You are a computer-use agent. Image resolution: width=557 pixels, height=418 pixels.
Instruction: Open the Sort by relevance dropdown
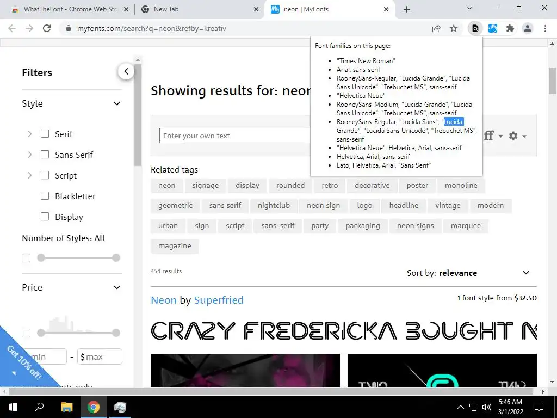[468, 273]
